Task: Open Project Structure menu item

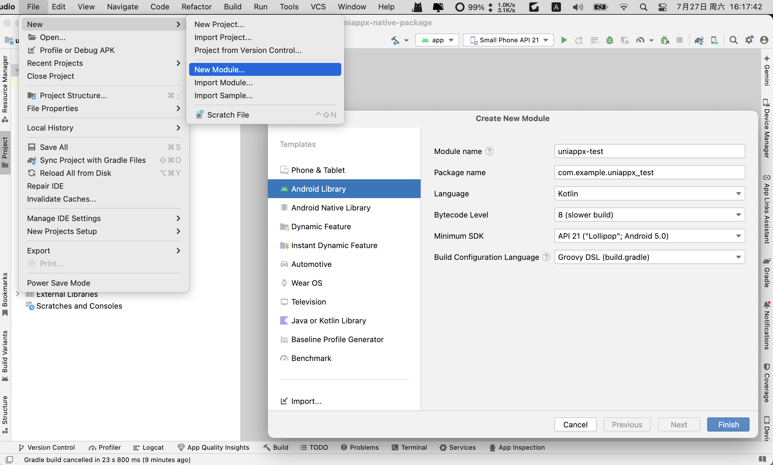Action: pos(104,95)
